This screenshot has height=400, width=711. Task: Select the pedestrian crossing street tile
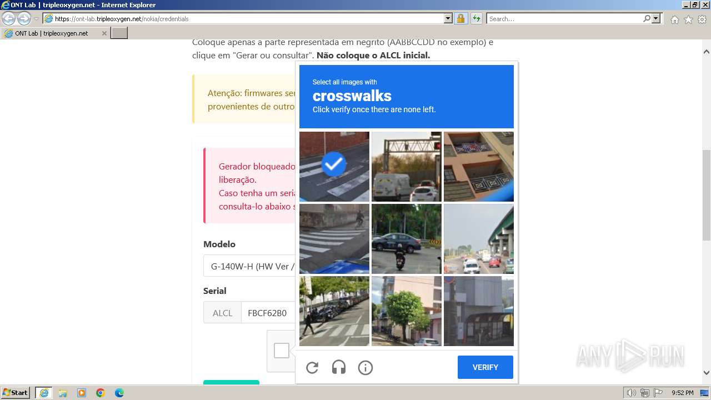click(334, 311)
